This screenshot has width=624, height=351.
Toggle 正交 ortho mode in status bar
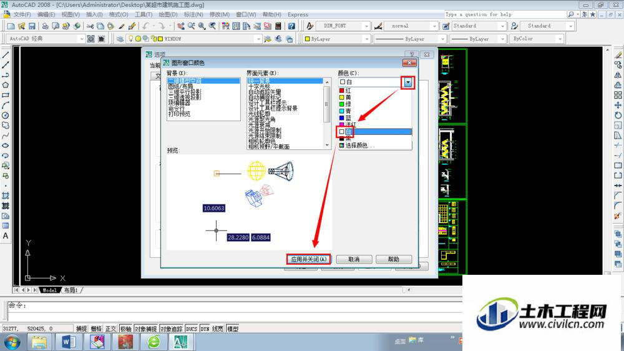[110, 329]
